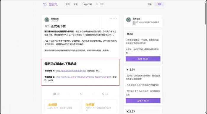Open the 发现 navigation item
The image size is (207, 114).
tap(75, 4)
